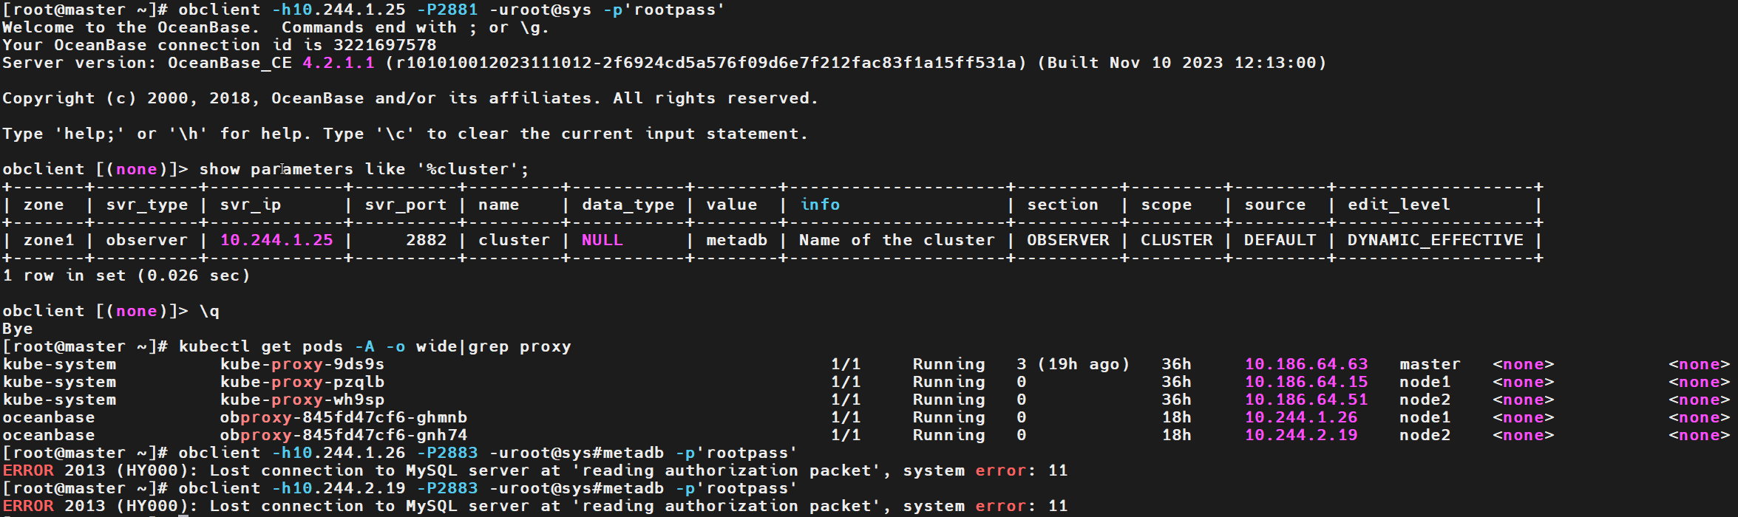This screenshot has height=517, width=1738.
Task: Click the master node name
Action: click(x=1430, y=364)
